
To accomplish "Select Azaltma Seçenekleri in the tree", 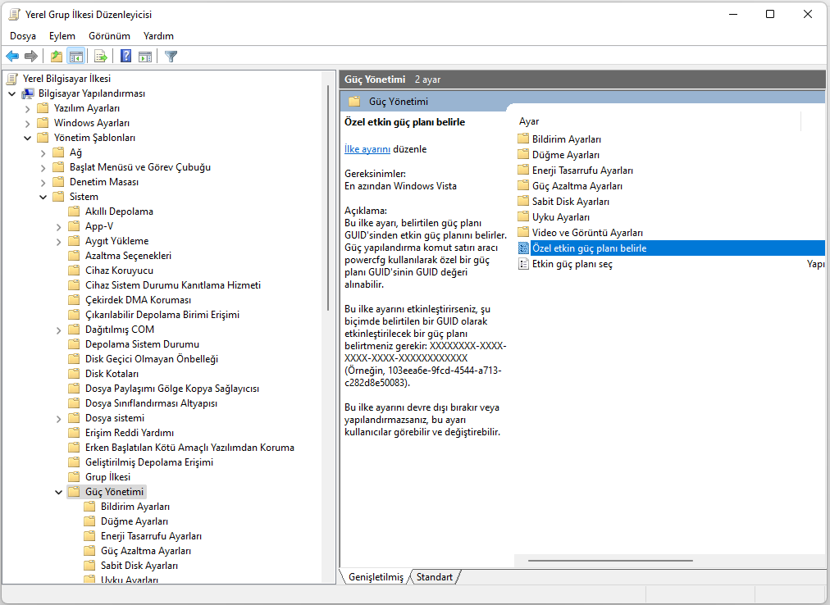I will [x=128, y=256].
